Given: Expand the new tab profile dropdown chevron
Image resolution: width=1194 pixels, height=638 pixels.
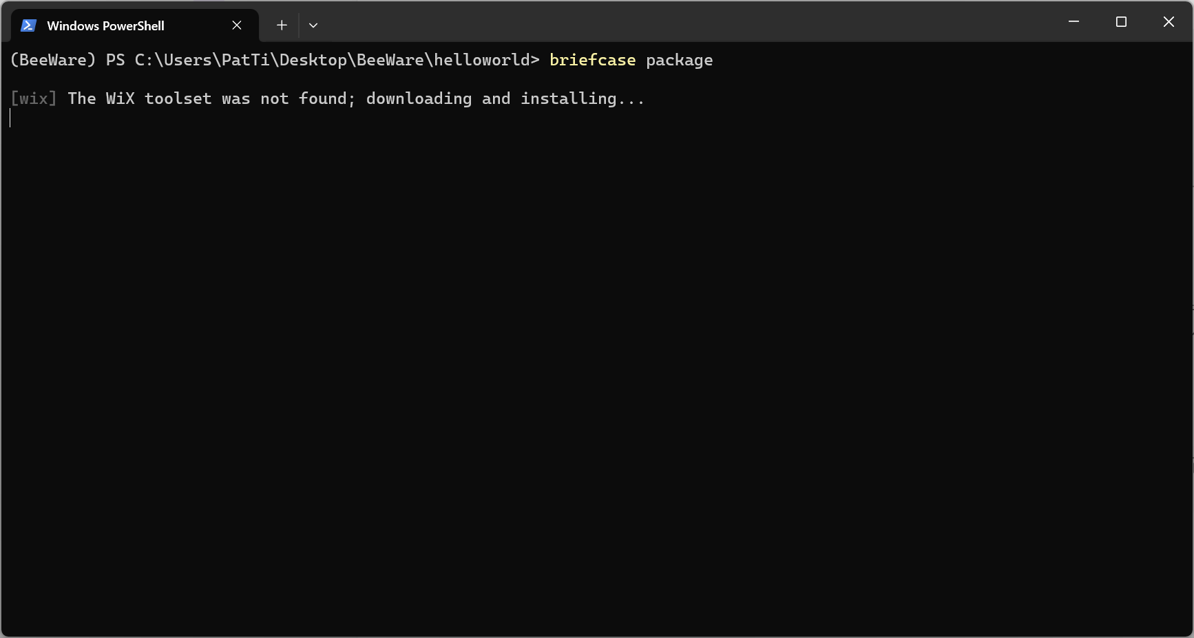Looking at the screenshot, I should click(x=313, y=25).
